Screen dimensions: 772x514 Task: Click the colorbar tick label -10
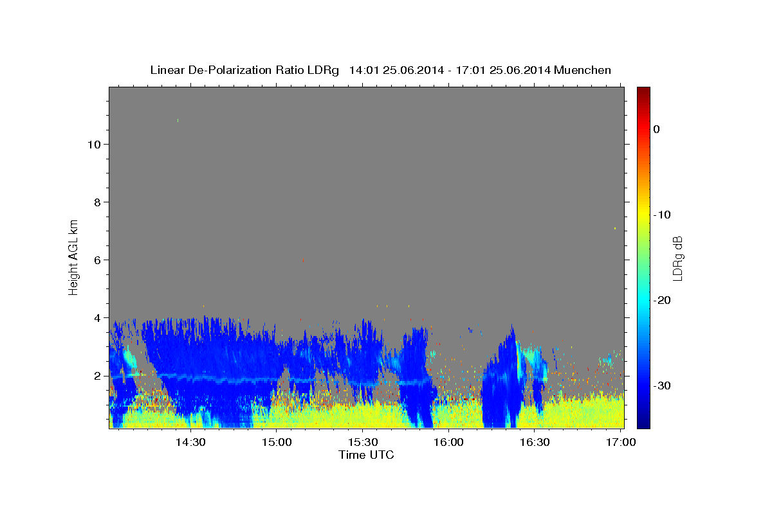pyautogui.click(x=662, y=215)
